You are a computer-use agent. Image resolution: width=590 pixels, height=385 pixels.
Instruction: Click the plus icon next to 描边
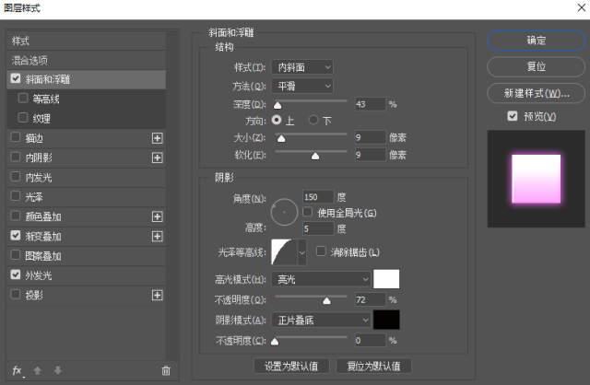click(x=158, y=138)
